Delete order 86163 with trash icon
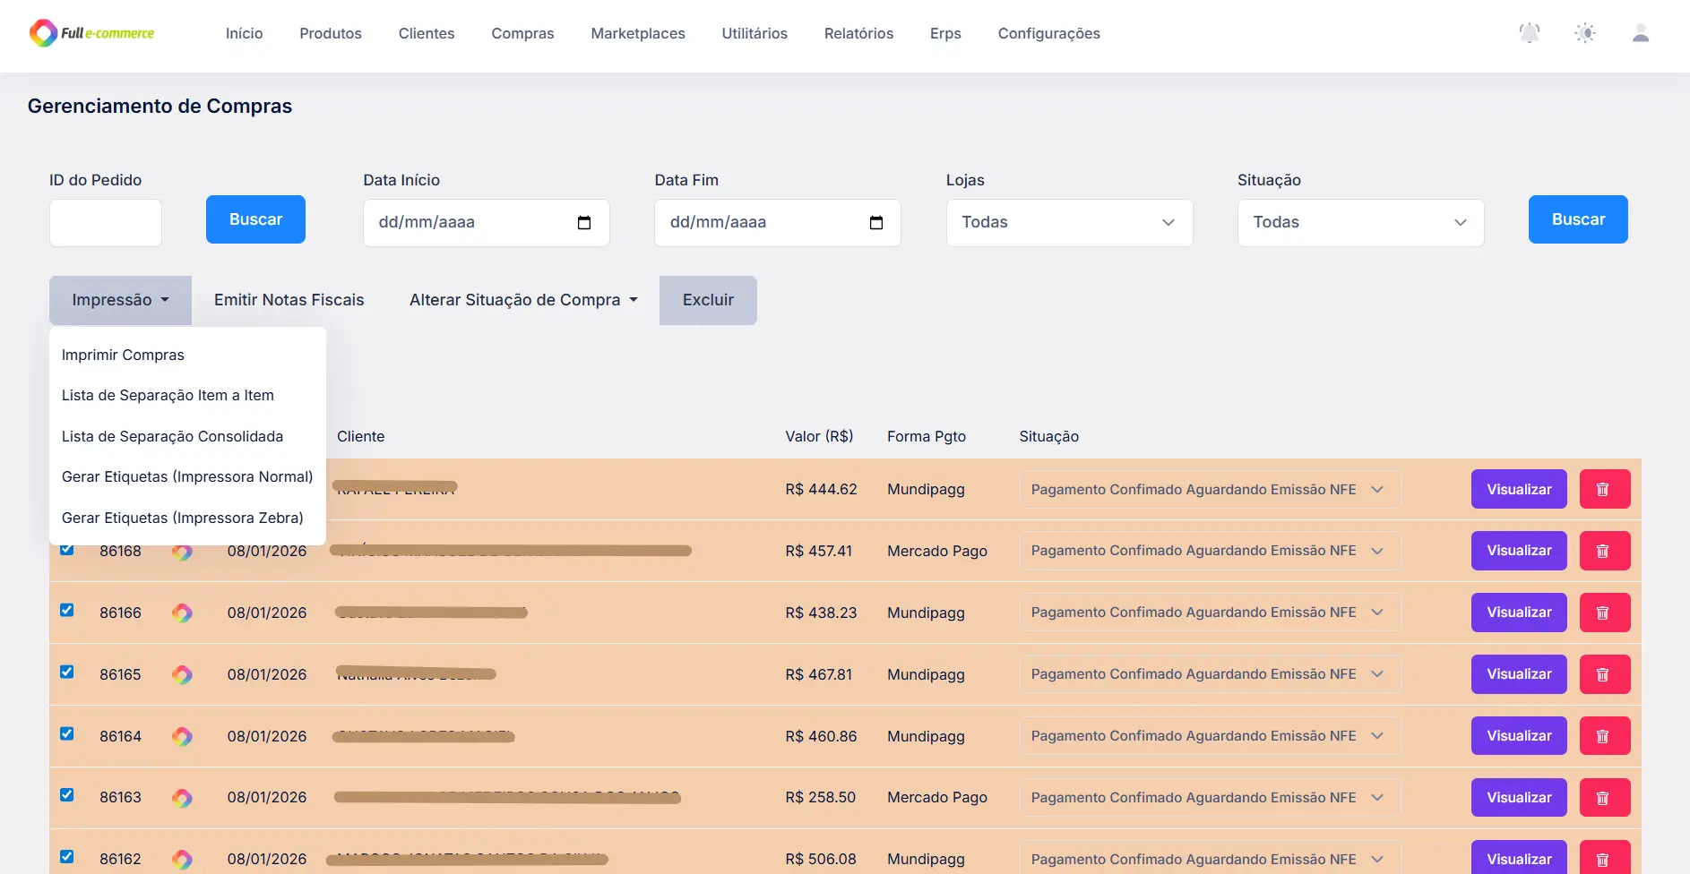 point(1604,797)
